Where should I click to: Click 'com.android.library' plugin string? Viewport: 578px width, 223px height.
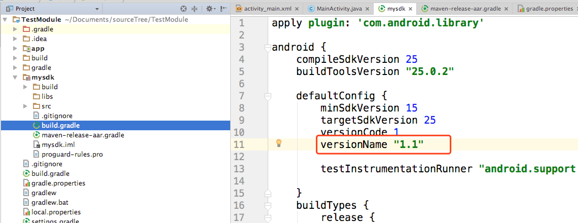[x=420, y=23]
